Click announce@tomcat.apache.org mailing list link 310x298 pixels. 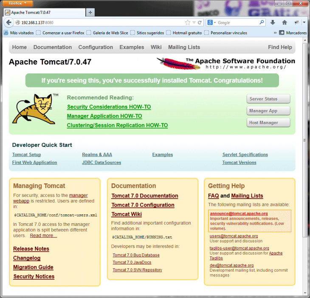point(239,214)
